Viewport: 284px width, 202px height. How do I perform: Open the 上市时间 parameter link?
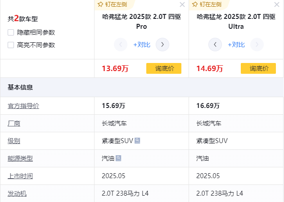pyautogui.click(x=20, y=176)
